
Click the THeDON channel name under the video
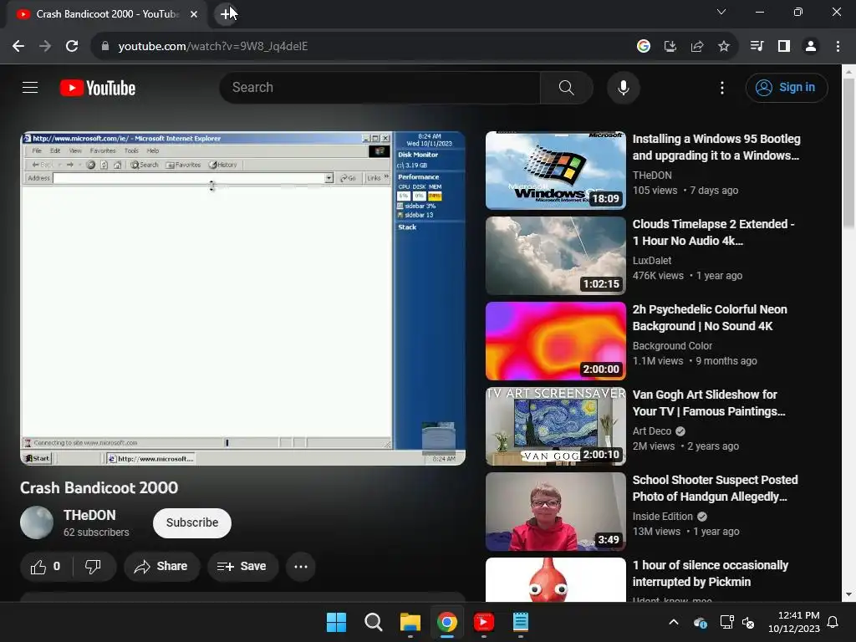(x=89, y=515)
